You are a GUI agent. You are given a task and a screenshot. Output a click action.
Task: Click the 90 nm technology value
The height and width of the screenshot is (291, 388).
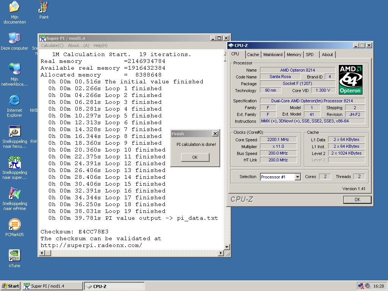tap(271, 90)
